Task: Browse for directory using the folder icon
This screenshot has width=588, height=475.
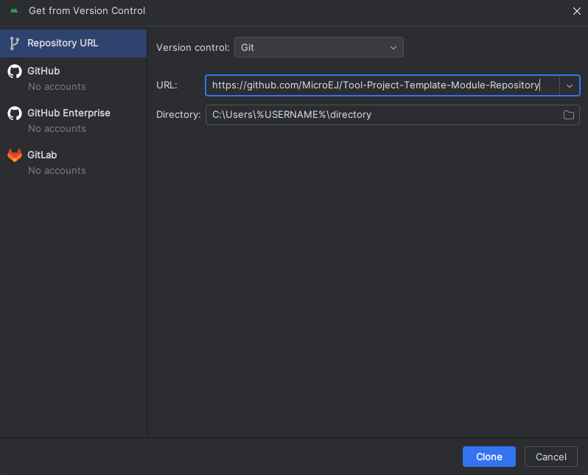Action: [x=568, y=115]
